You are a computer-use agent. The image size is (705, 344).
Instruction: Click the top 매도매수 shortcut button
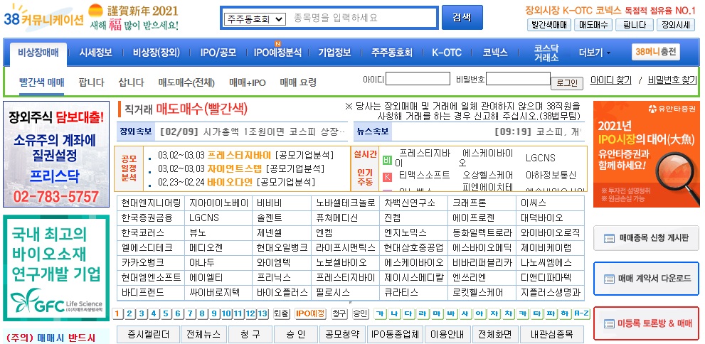[593, 25]
